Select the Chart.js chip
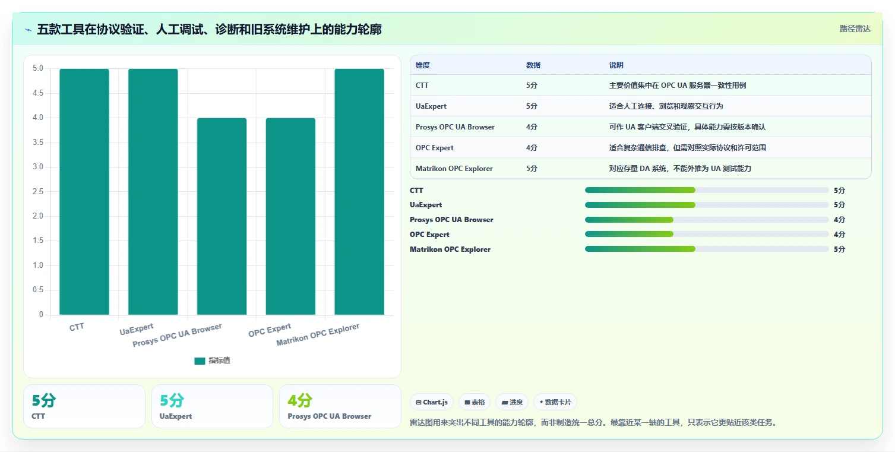The width and height of the screenshot is (895, 452). point(432,402)
